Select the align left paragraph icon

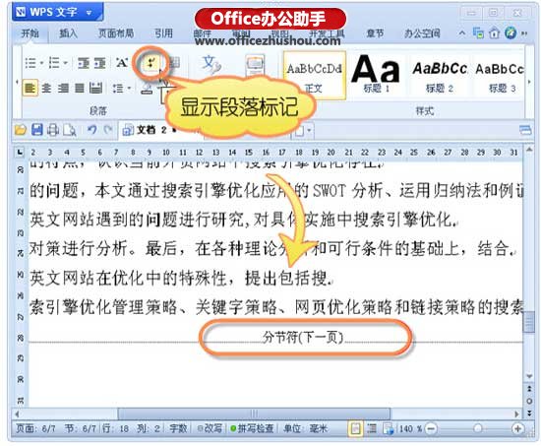tap(30, 88)
